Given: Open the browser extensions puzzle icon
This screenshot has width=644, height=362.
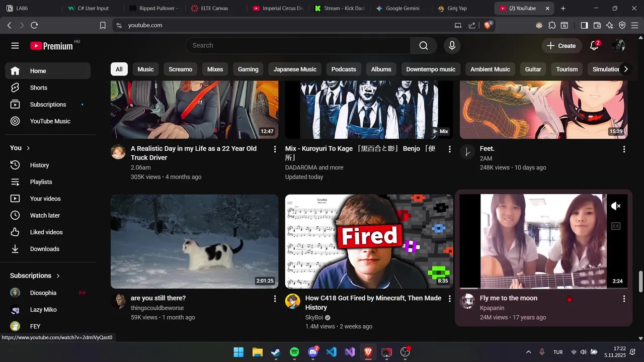Looking at the screenshot, I should point(552,25).
